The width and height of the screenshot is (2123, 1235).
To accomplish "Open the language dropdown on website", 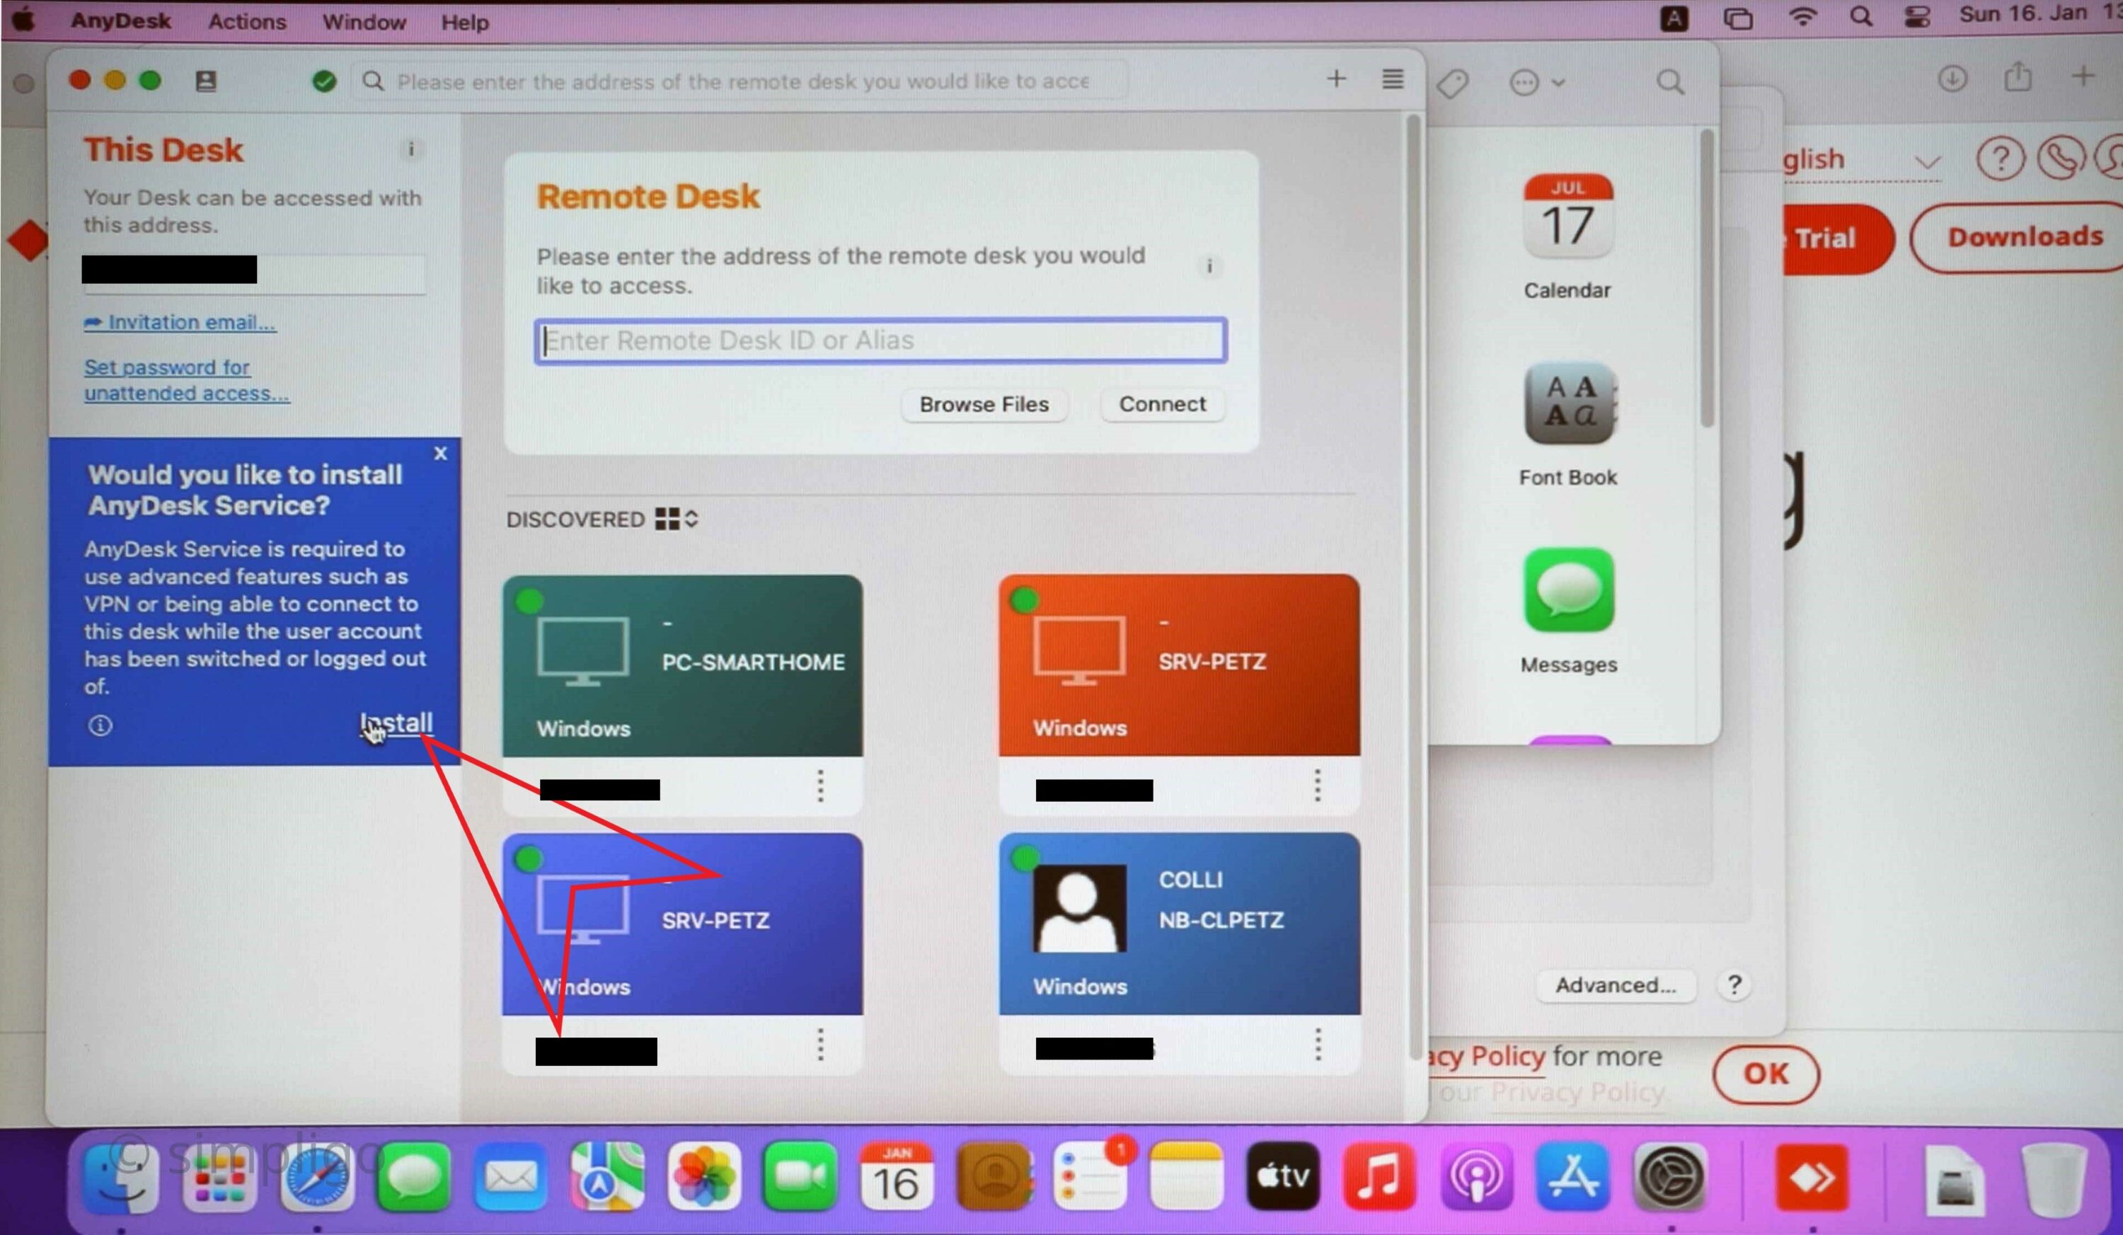I will click(x=1862, y=160).
